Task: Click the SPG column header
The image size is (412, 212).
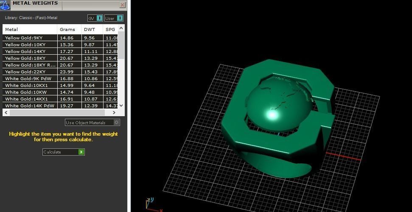Action: coord(111,29)
